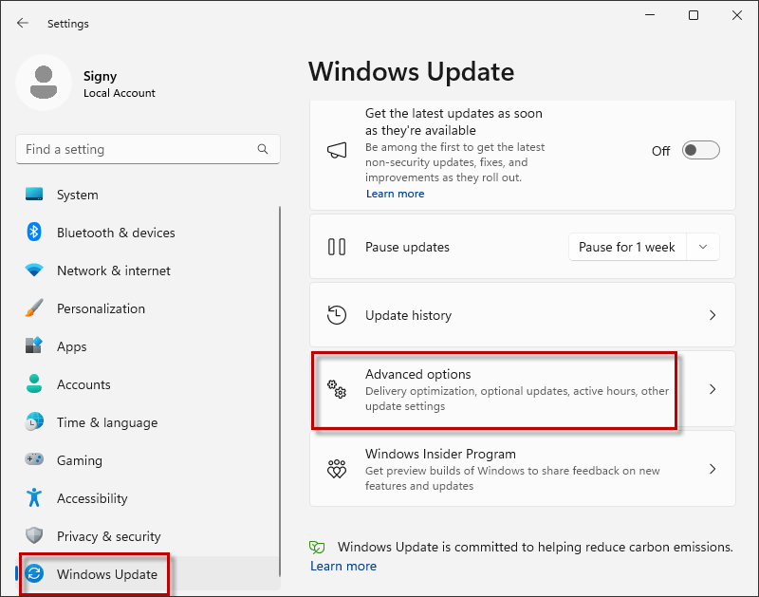
Task: Click the Time & language globe icon
Action: (x=34, y=421)
